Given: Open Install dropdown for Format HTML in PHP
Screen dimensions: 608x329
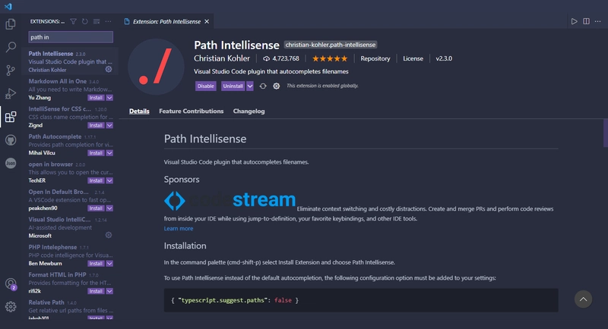Looking at the screenshot, I should point(109,291).
